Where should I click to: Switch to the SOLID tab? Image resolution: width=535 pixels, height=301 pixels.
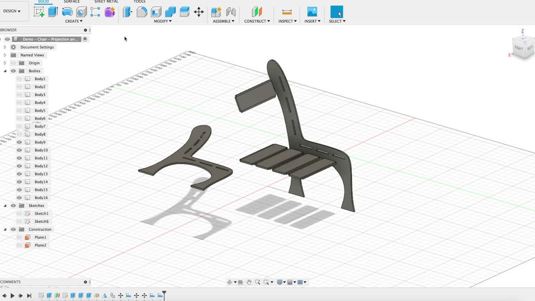43,2
